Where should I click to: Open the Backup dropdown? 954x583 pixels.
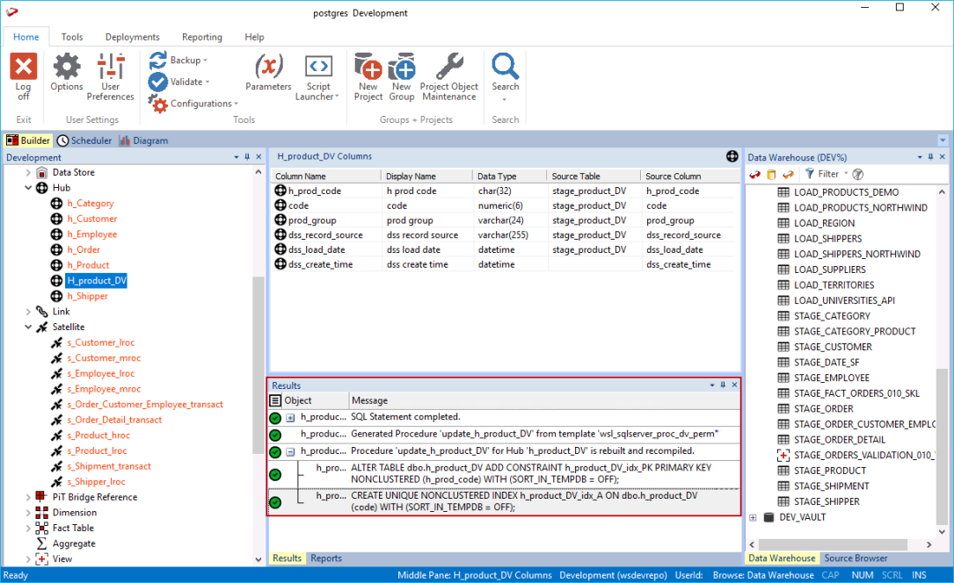pos(185,61)
